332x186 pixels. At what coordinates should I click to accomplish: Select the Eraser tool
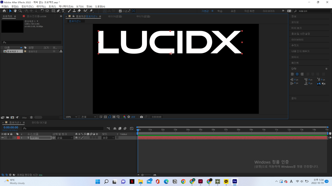[79, 11]
